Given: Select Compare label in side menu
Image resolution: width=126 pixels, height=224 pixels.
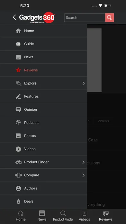Looking at the screenshot, I should click(x=32, y=175).
